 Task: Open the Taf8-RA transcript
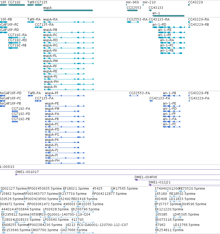(34, 19)
